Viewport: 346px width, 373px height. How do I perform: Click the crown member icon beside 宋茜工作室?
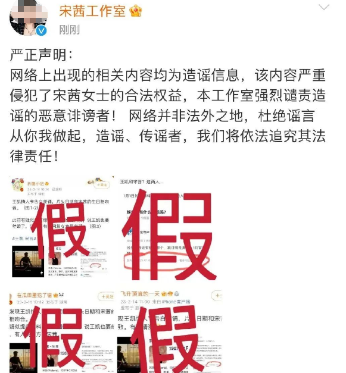tap(135, 11)
